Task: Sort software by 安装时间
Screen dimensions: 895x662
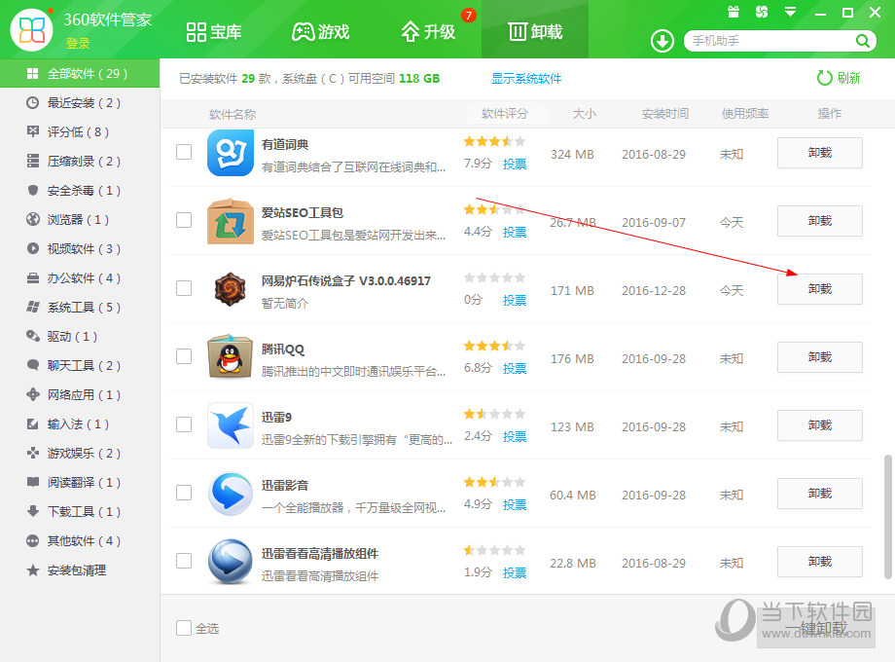Action: pos(664,114)
